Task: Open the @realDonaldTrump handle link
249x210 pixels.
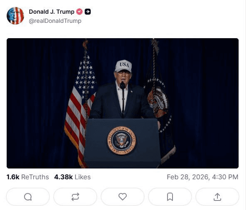Action: pos(55,21)
